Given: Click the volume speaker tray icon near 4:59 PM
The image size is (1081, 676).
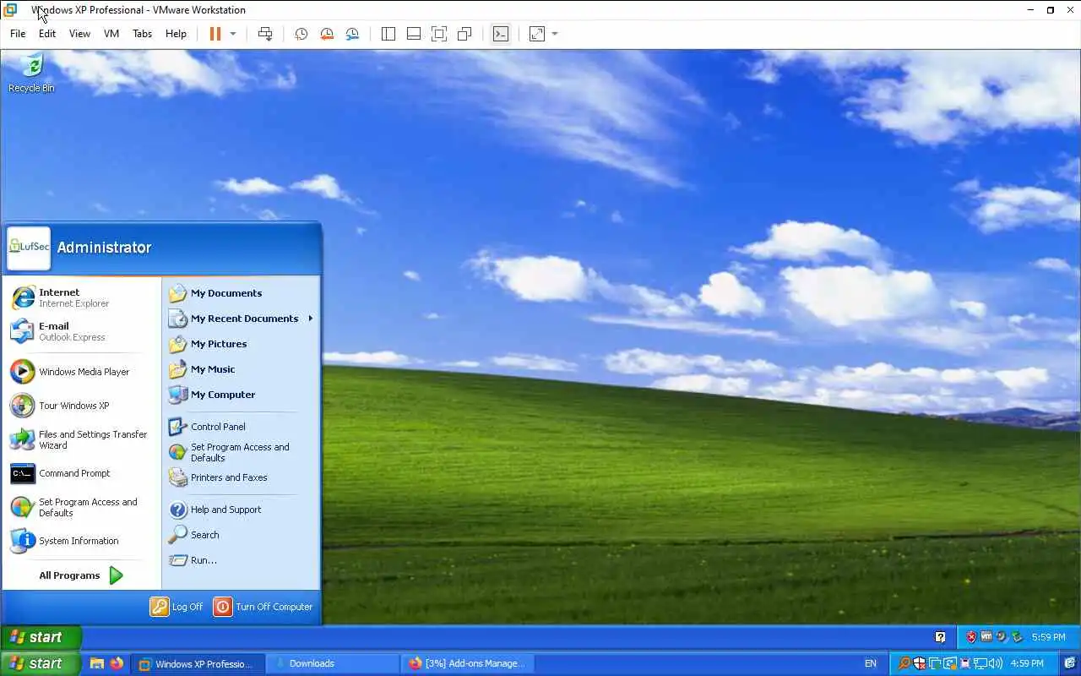Looking at the screenshot, I should [x=996, y=663].
